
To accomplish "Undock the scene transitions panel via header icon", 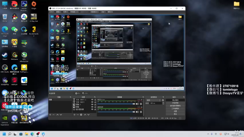I will (x=163, y=97).
